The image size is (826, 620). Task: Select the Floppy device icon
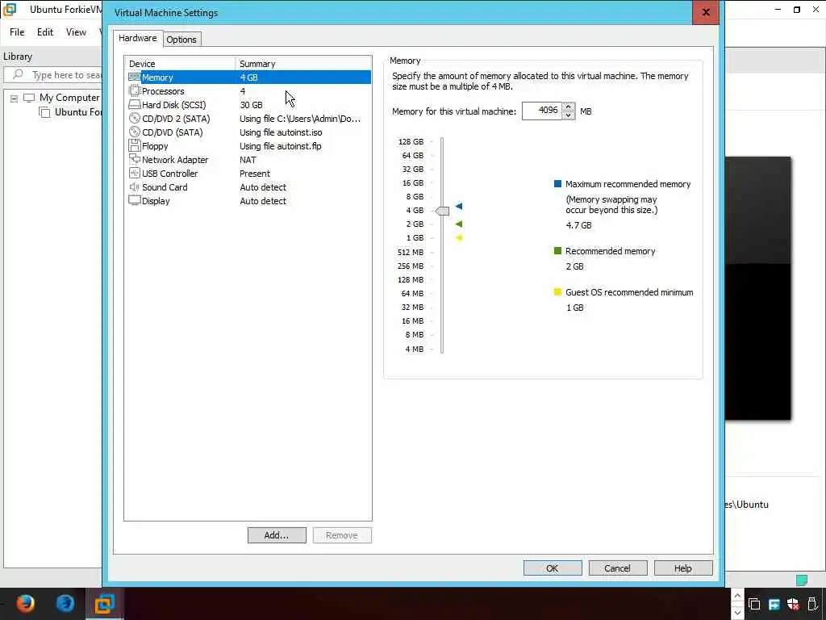pos(135,146)
